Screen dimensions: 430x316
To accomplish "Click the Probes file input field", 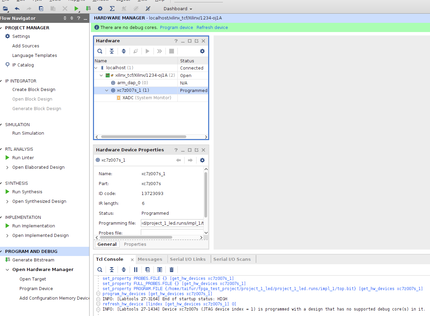I will [x=172, y=233].
